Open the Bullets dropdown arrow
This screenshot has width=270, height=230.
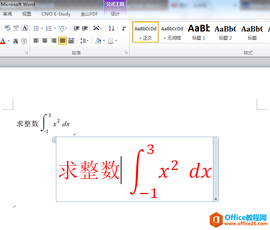point(42,28)
